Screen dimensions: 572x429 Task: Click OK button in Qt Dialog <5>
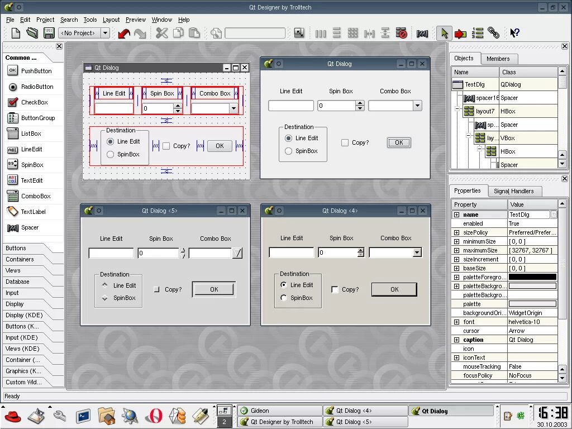pos(214,289)
